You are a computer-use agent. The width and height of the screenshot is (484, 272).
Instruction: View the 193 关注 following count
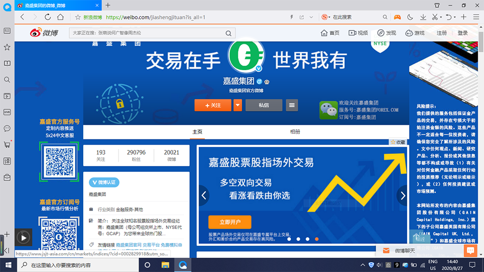101,155
